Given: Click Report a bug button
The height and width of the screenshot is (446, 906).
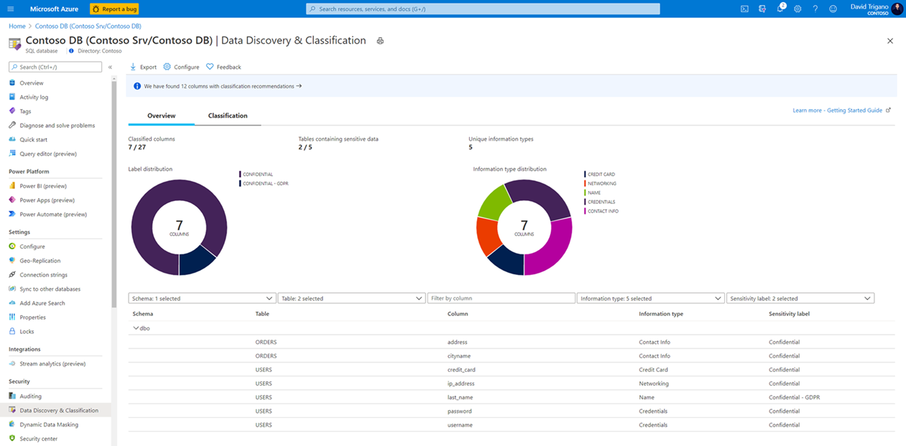Looking at the screenshot, I should click(x=114, y=9).
